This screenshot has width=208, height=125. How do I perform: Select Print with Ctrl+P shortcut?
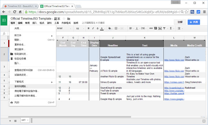33,103
